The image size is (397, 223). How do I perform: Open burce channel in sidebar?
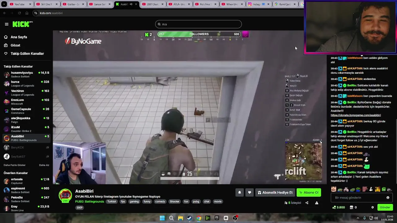click(x=26, y=84)
